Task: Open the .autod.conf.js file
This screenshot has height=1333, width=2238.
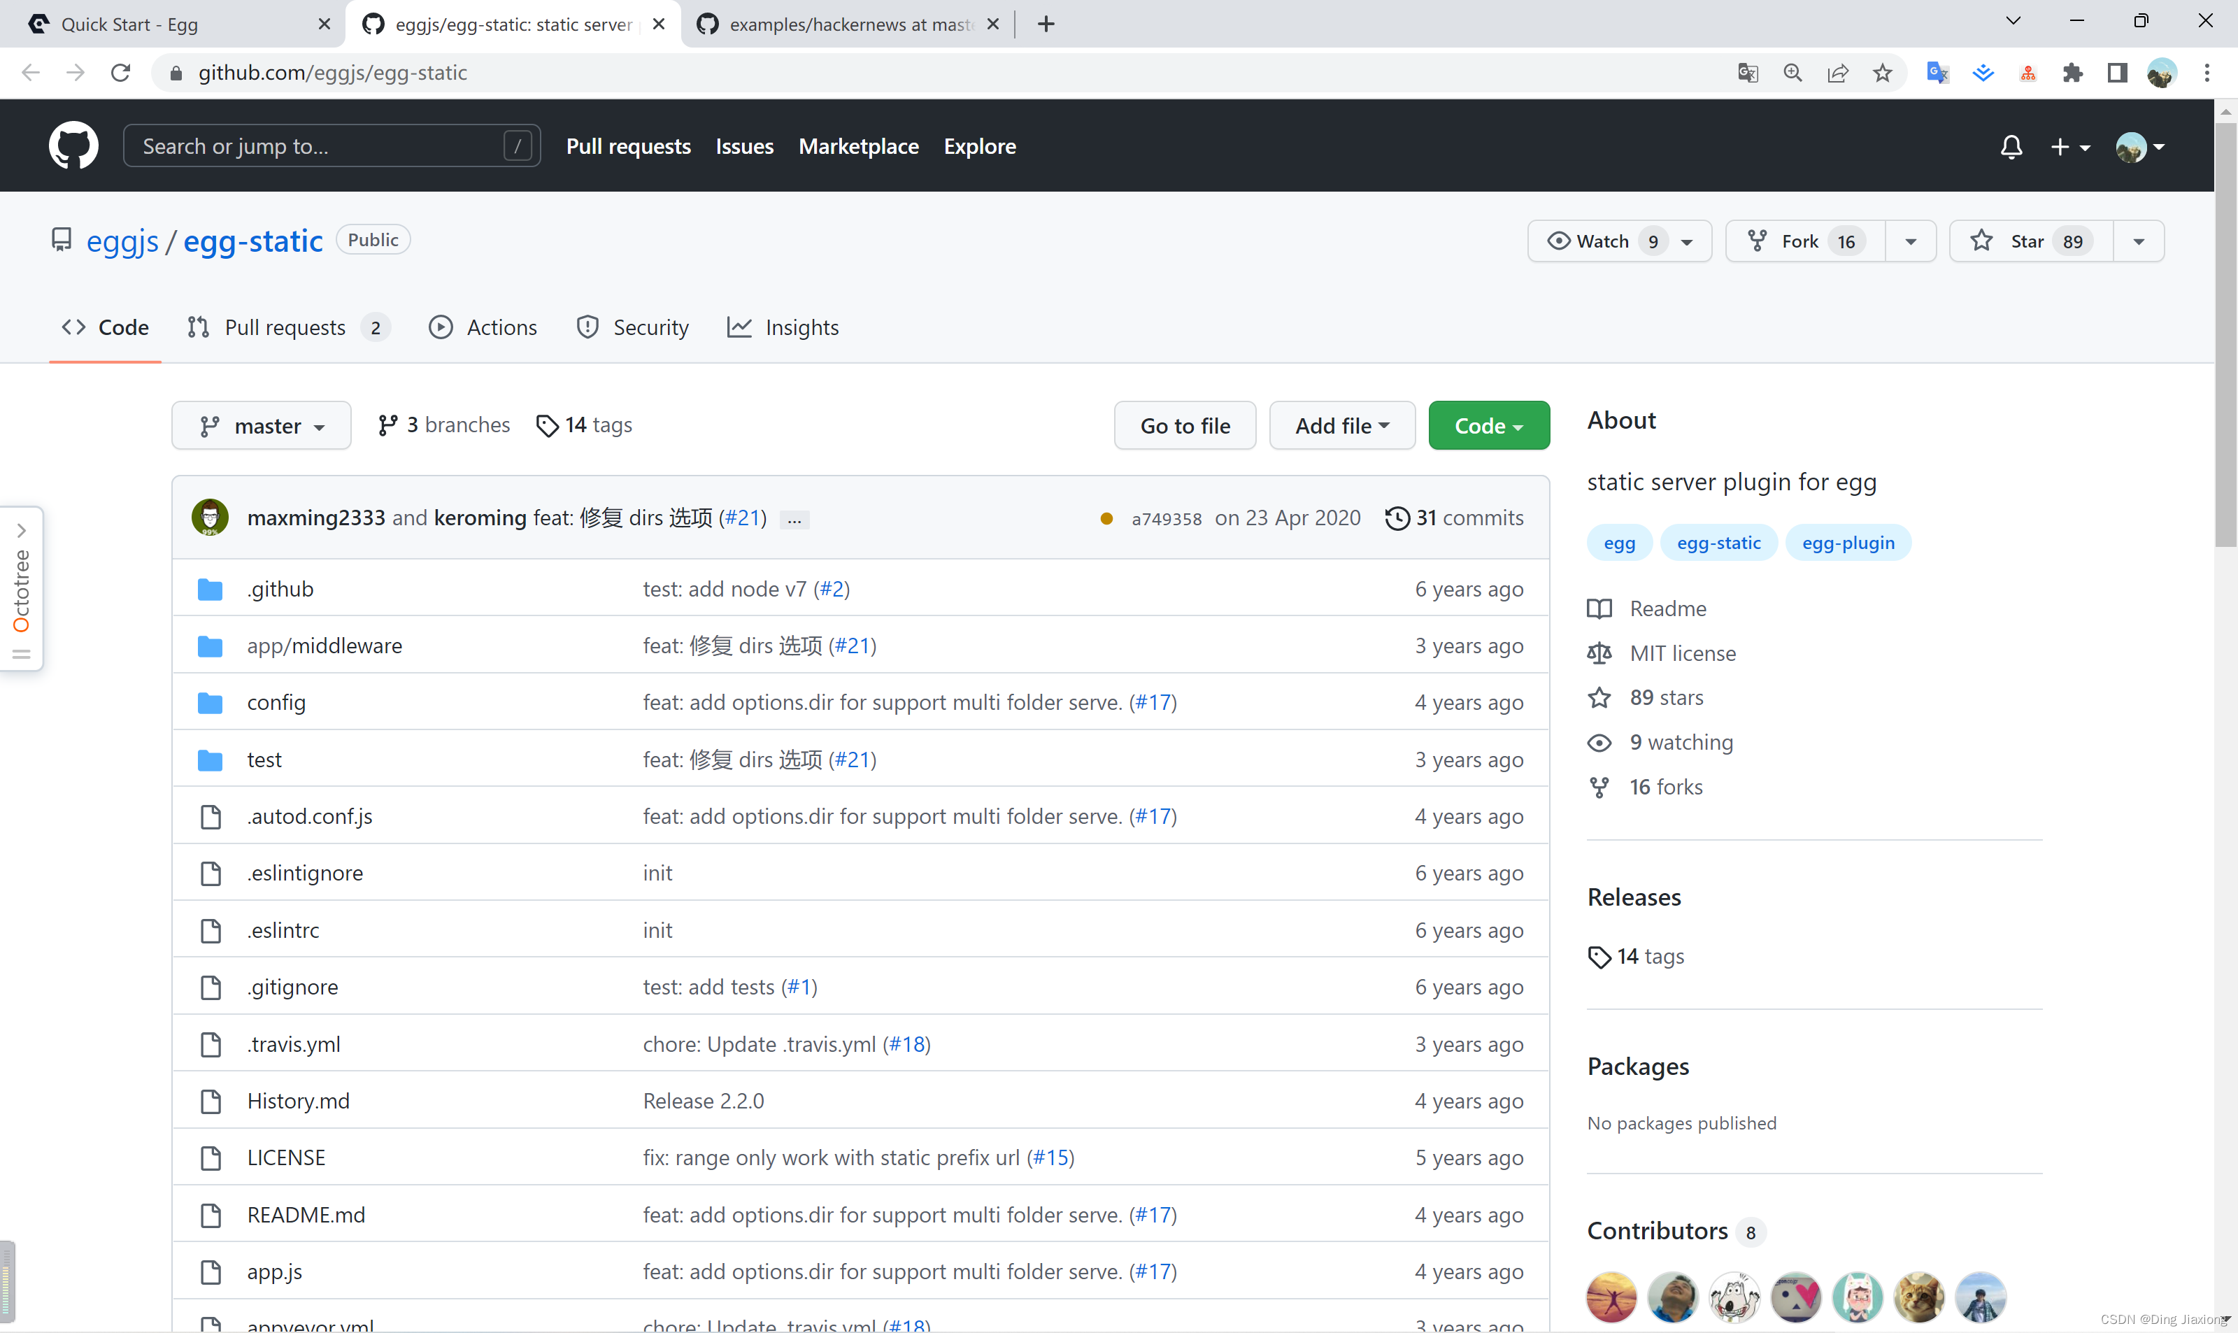Action: coord(309,815)
